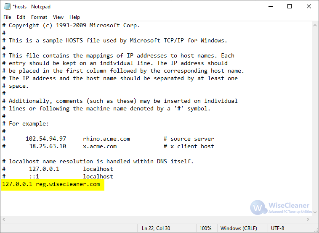Viewport: 319px width, 233px height.
Task: Open the Edit menu
Action: [21, 17]
